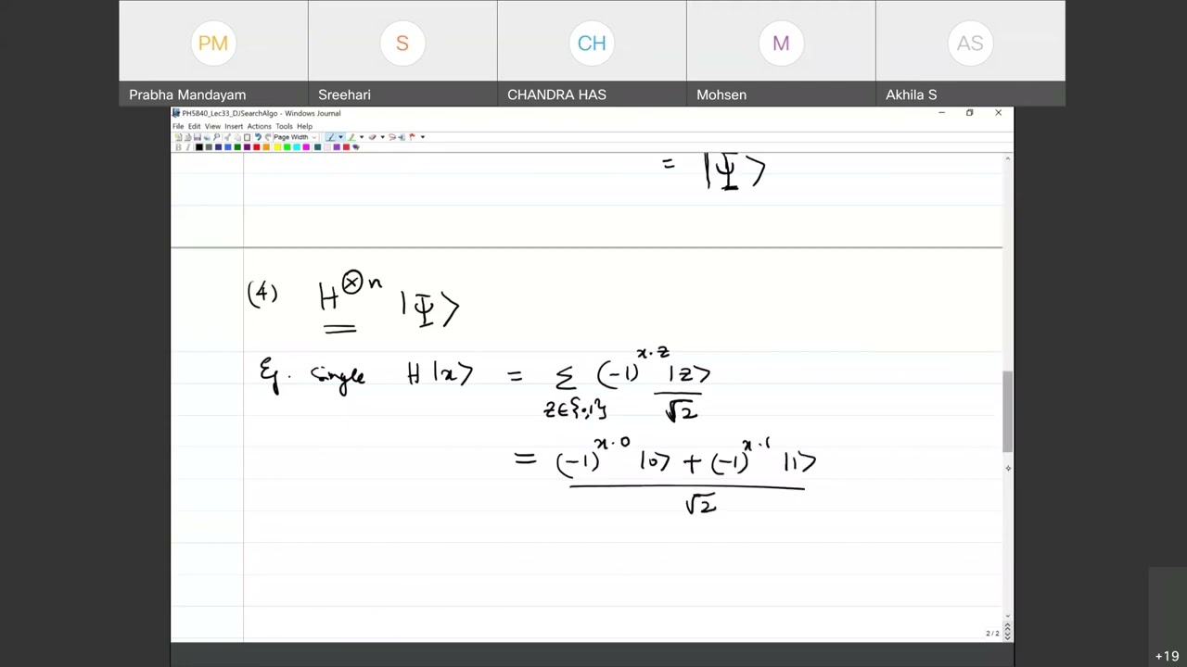
Task: Click the Redo arrow icon
Action: point(268,137)
